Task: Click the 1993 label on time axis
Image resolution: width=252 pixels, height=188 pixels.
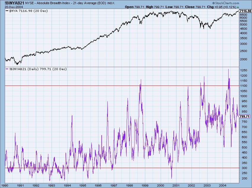Action: 51,185
